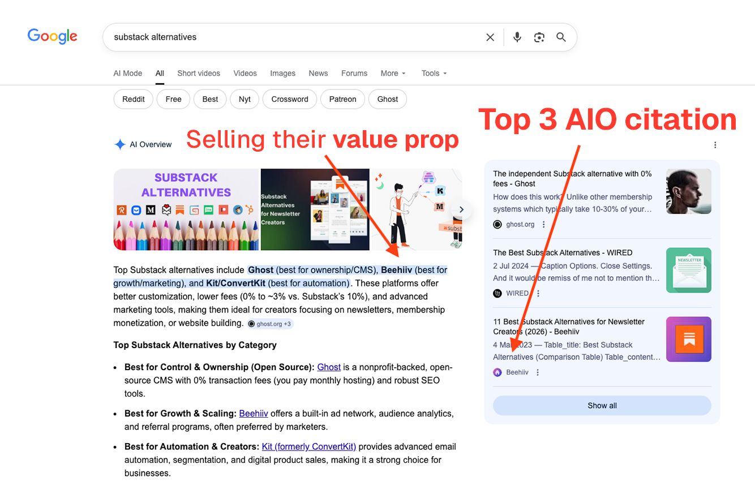Click the green newsletter thumbnail for WIRED
Screen dimensions: 755x485
click(689, 270)
